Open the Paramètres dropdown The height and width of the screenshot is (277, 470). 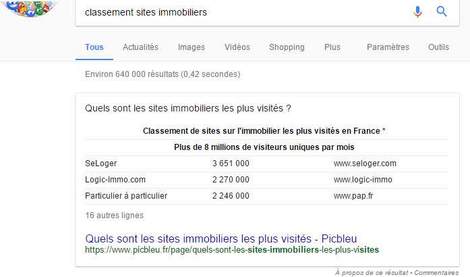[x=388, y=47]
